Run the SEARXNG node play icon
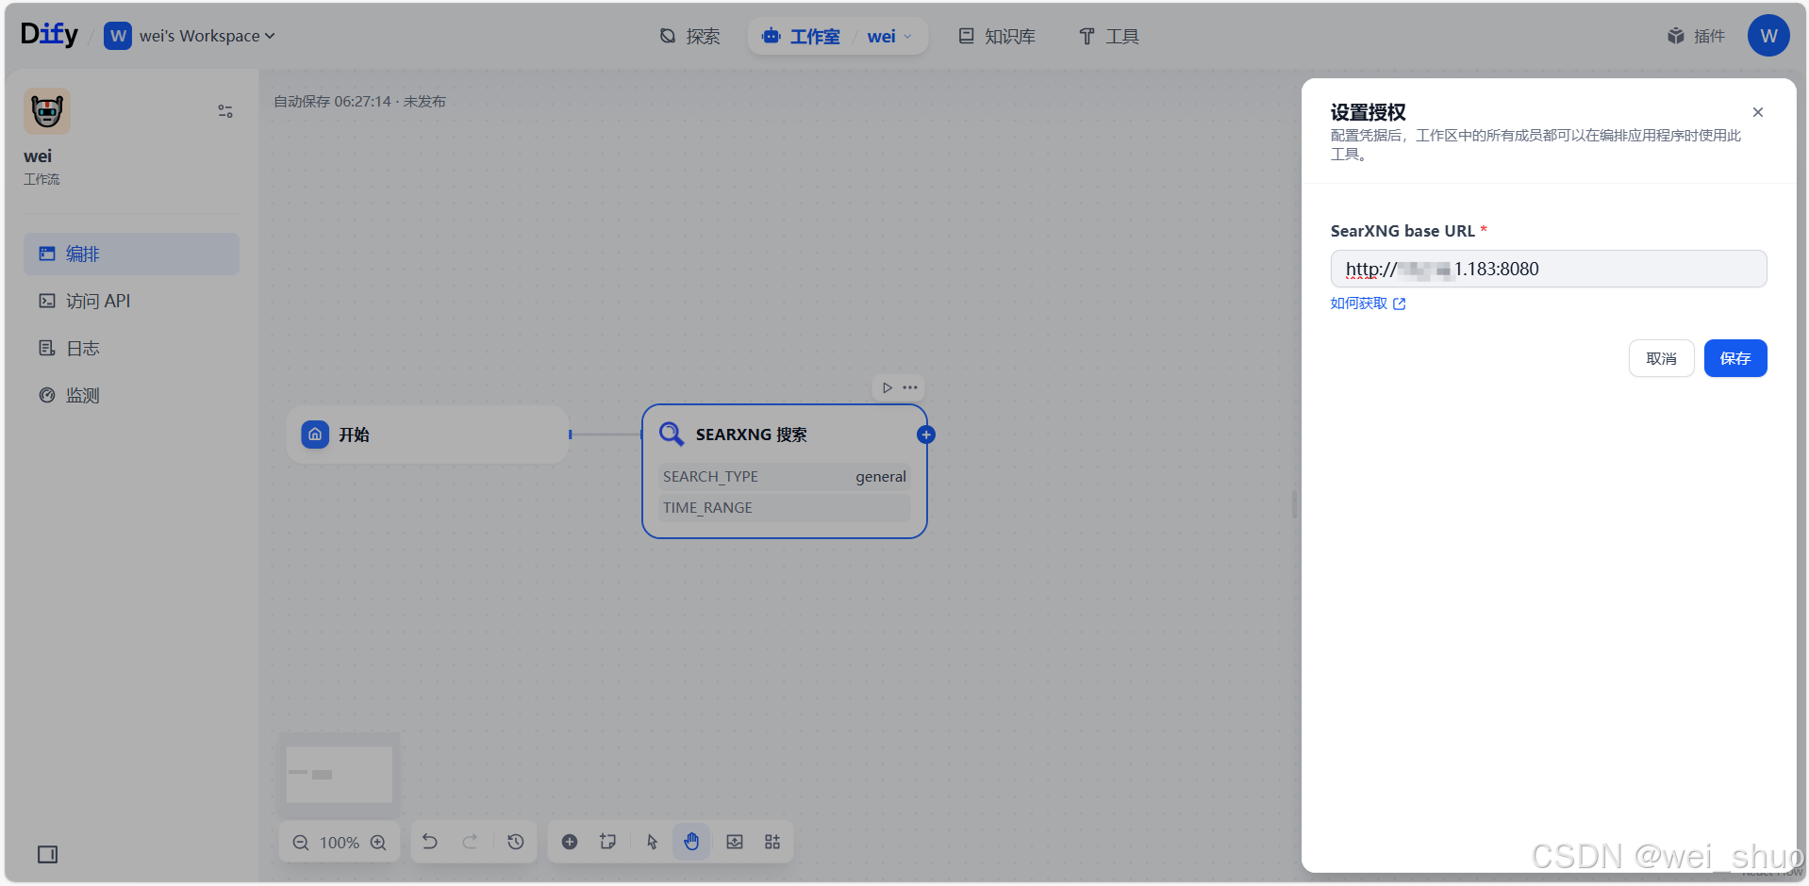 [888, 387]
